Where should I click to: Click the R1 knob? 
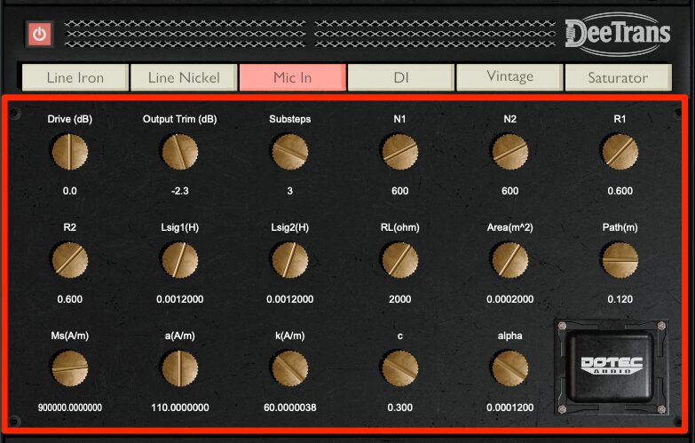[x=619, y=152]
